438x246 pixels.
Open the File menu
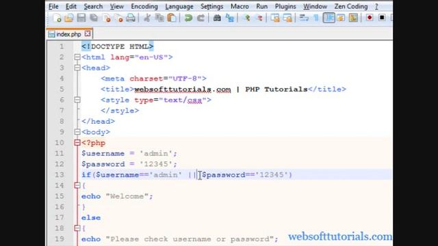[53, 6]
